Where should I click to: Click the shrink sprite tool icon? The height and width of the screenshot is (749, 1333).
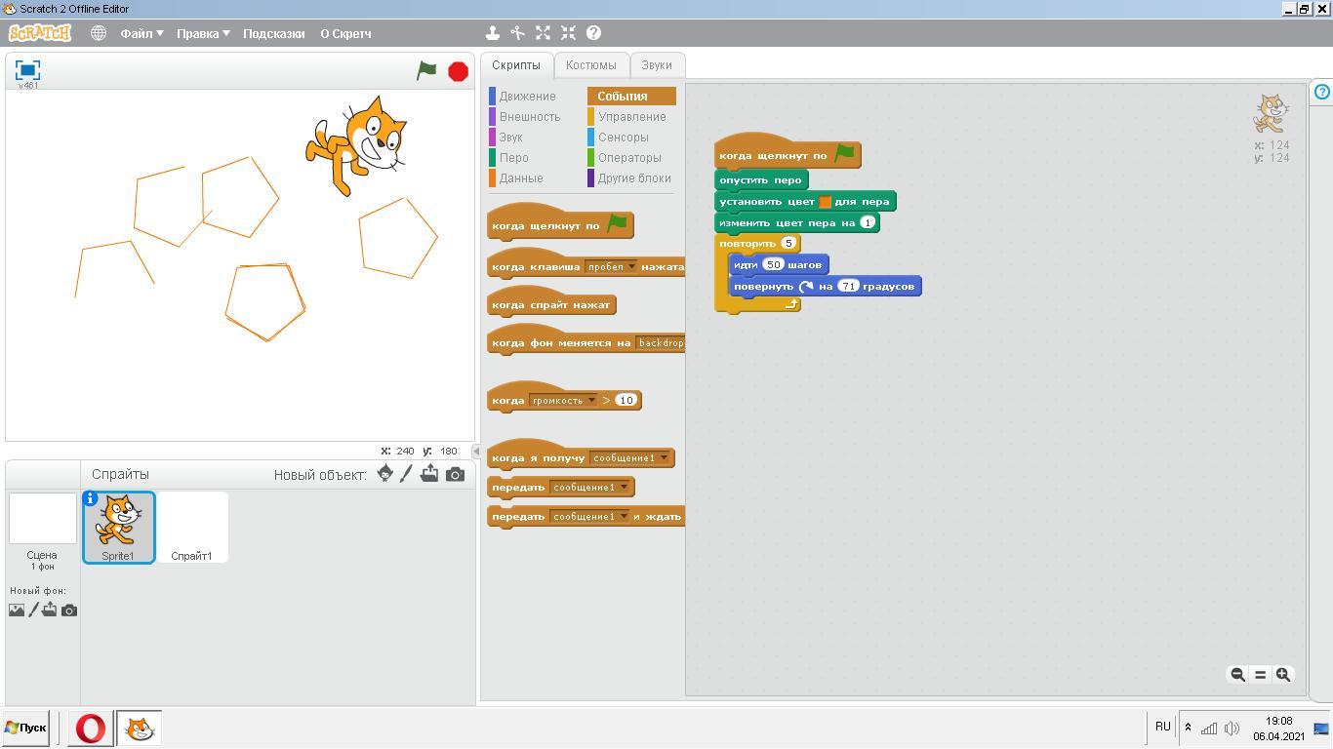(569, 33)
